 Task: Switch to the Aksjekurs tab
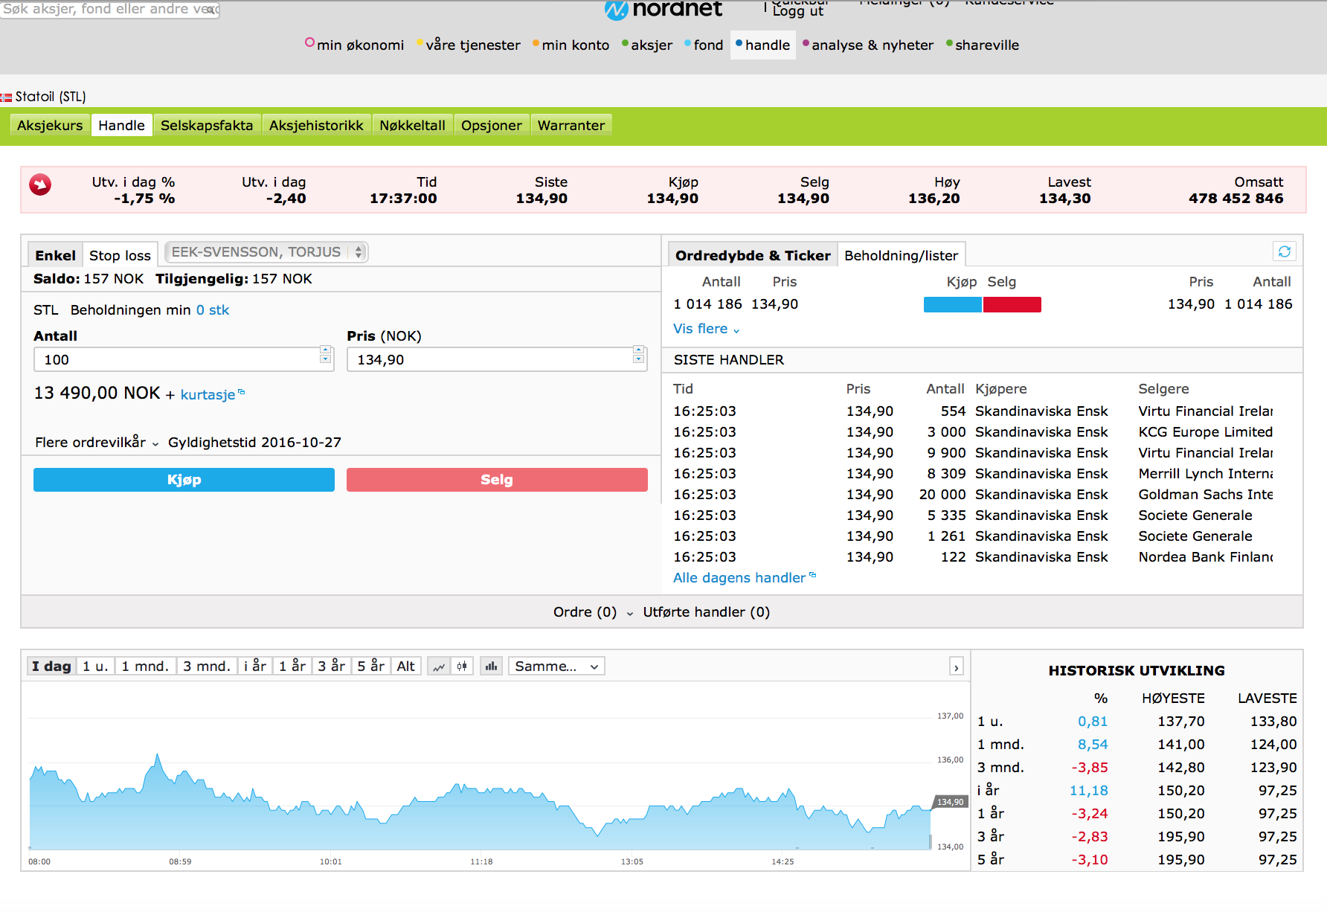(50, 125)
